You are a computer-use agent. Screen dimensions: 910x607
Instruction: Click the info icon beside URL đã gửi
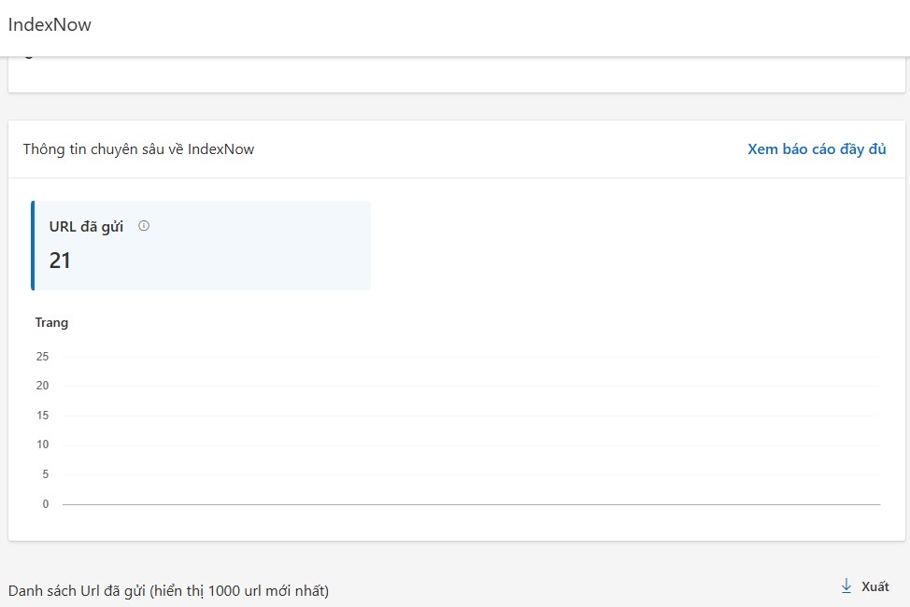(144, 226)
